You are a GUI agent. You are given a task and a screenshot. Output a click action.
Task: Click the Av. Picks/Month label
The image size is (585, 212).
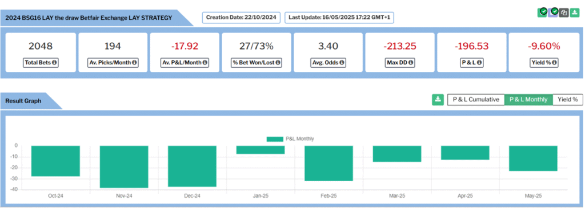(113, 63)
